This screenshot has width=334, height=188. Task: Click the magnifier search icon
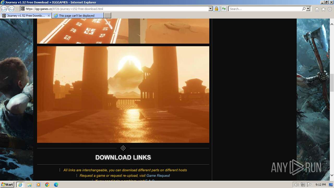304,9
